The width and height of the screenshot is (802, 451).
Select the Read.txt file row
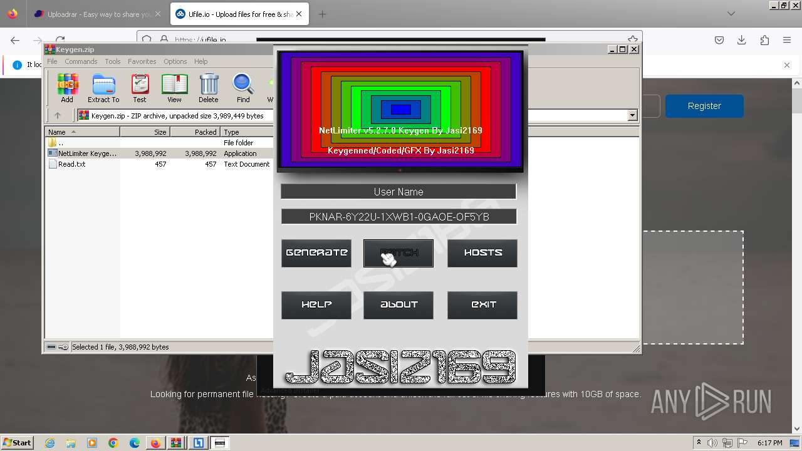[159, 164]
